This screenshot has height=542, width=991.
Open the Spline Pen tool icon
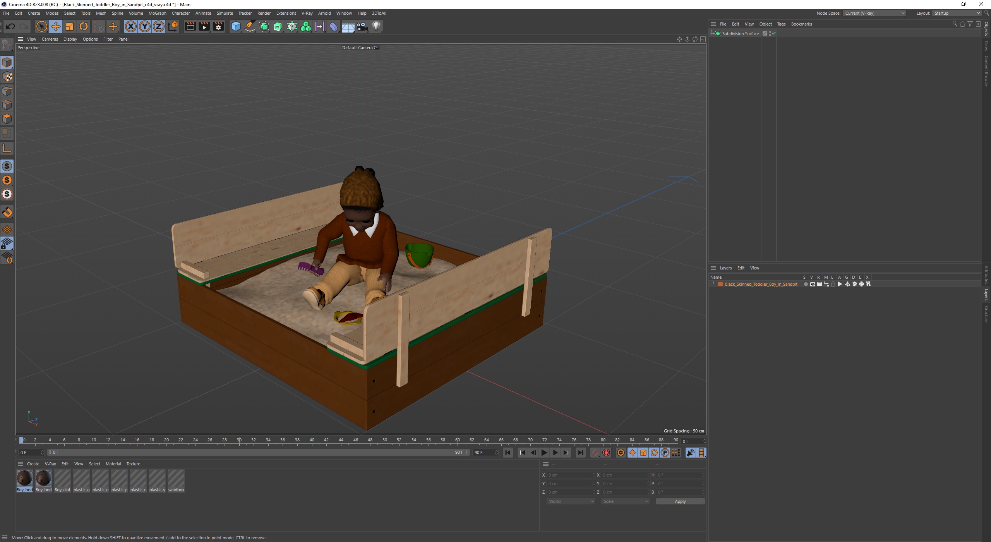[x=250, y=26]
